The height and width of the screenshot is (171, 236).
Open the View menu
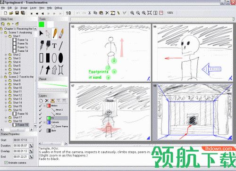pos(42,8)
